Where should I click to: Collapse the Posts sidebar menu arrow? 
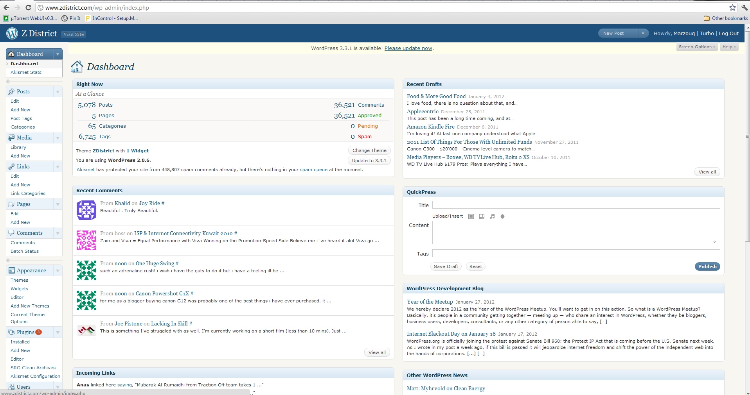click(x=58, y=92)
